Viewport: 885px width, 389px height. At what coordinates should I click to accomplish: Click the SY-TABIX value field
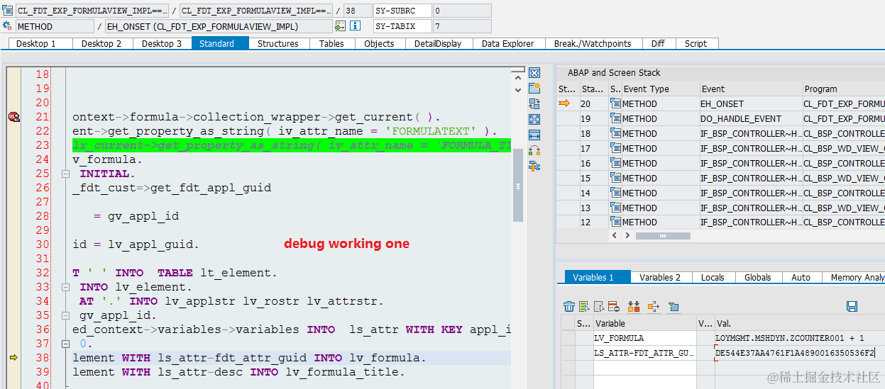tap(461, 26)
